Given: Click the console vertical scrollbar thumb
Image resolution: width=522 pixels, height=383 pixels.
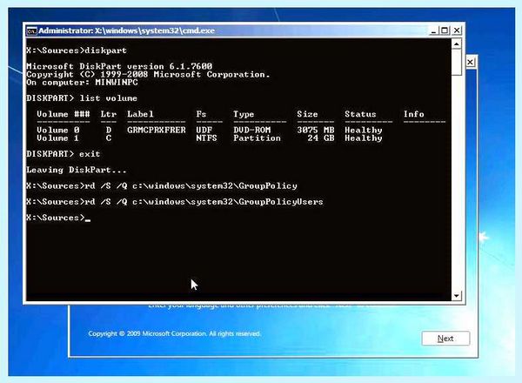Looking at the screenshot, I should (x=457, y=63).
